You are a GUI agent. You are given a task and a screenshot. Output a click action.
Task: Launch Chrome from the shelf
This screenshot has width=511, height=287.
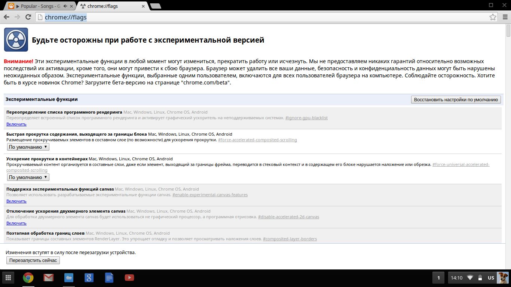tap(28, 278)
